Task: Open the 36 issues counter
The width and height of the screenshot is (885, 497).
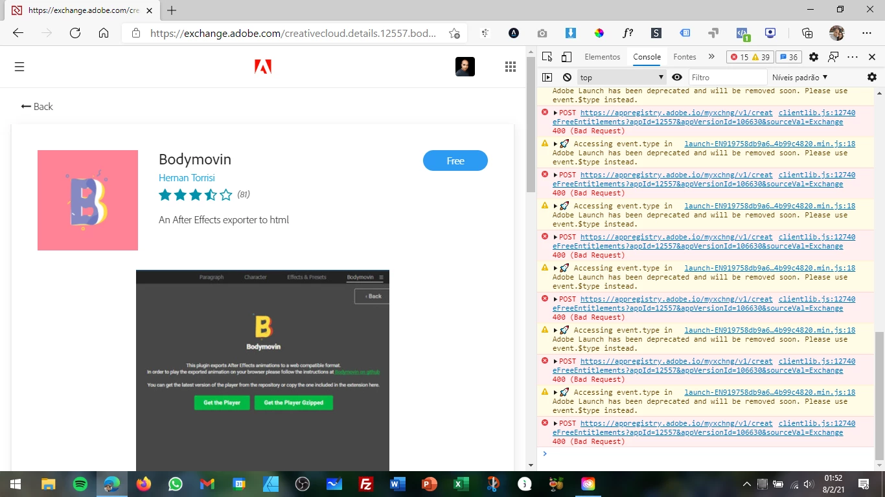Action: (788, 57)
